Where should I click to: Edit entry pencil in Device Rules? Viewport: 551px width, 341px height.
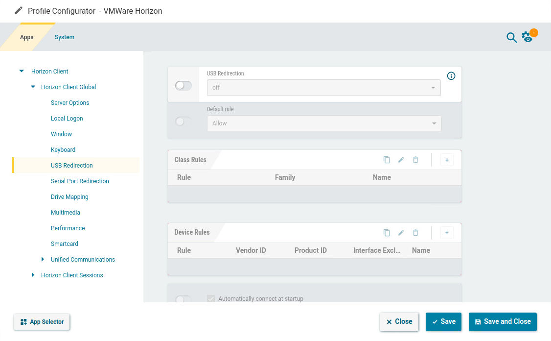coord(401,233)
